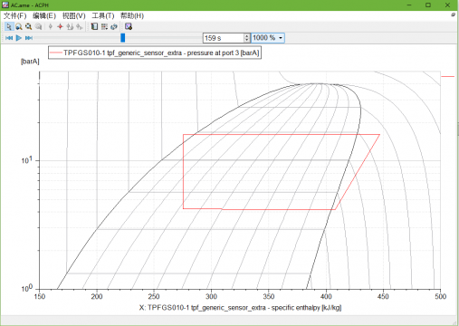Click the TPFGS010-1 pressure legend entry
The width and height of the screenshot is (459, 326).
pos(155,53)
